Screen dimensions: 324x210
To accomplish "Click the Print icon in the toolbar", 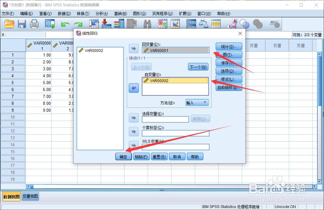I will coord(34,24).
